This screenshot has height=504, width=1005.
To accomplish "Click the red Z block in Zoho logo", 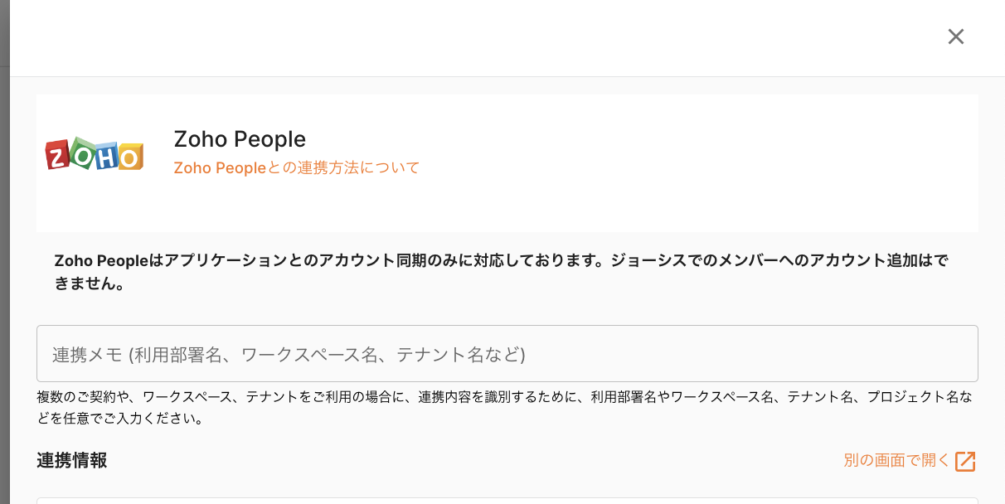I will [57, 154].
